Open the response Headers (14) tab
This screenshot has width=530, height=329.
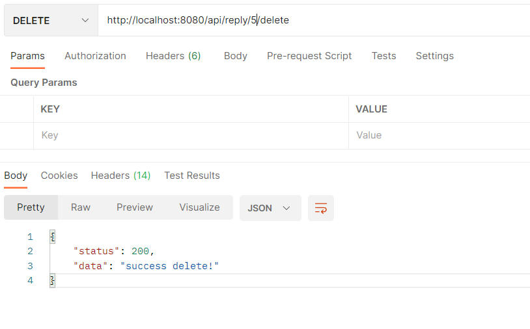(120, 176)
